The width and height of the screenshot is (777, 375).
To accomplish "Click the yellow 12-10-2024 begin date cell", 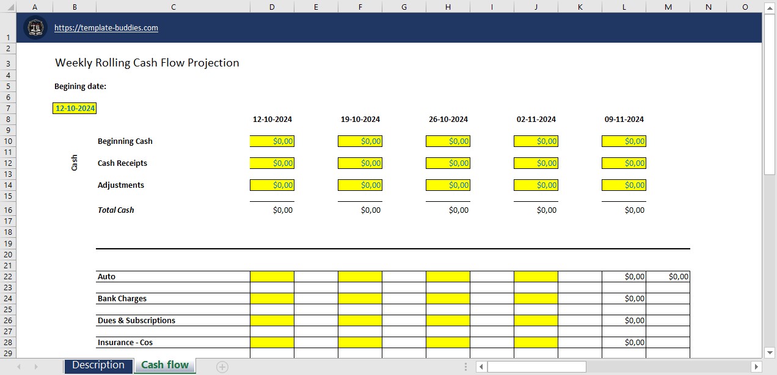I will pyautogui.click(x=74, y=108).
